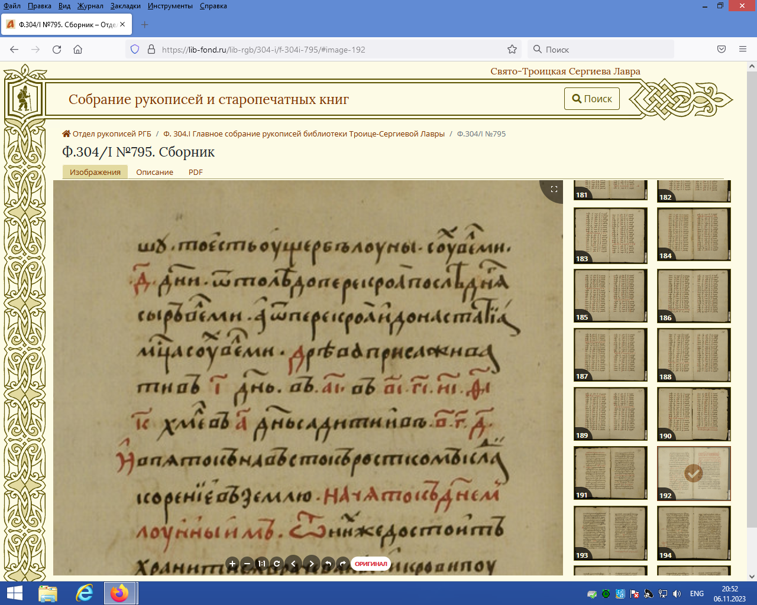Go to next image with right chevron
757x605 pixels.
click(312, 564)
